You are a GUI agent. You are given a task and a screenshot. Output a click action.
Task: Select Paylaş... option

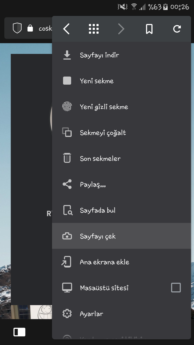click(x=122, y=185)
